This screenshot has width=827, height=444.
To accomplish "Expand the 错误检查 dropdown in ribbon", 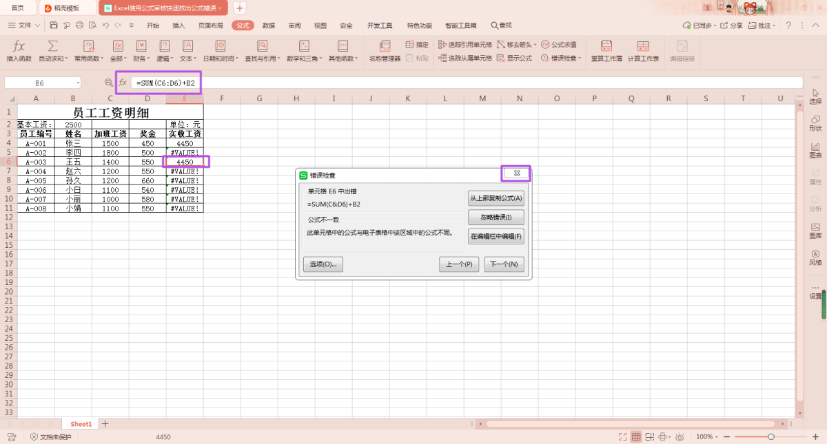I will [x=580, y=59].
